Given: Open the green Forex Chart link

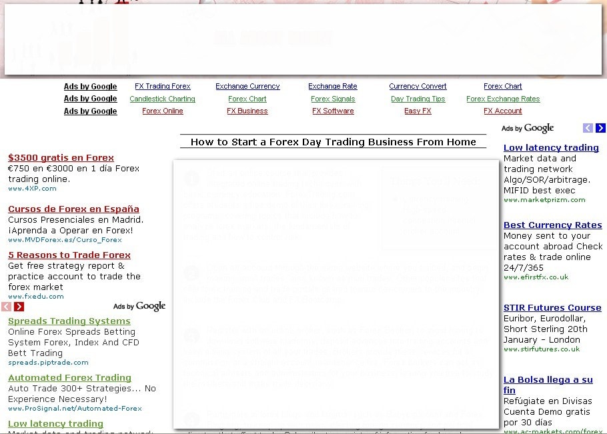Looking at the screenshot, I should point(247,99).
